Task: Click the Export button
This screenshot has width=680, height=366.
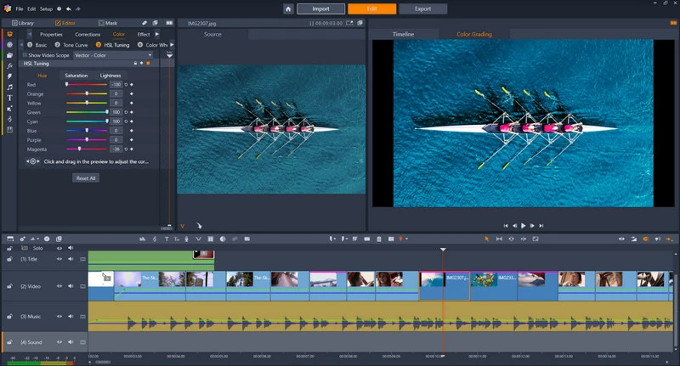Action: 422,8
